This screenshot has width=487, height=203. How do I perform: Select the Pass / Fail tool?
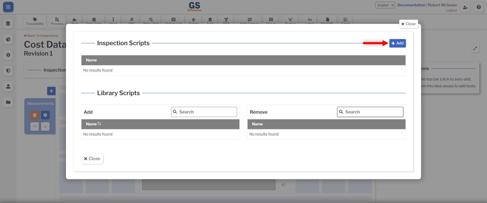pyautogui.click(x=151, y=20)
